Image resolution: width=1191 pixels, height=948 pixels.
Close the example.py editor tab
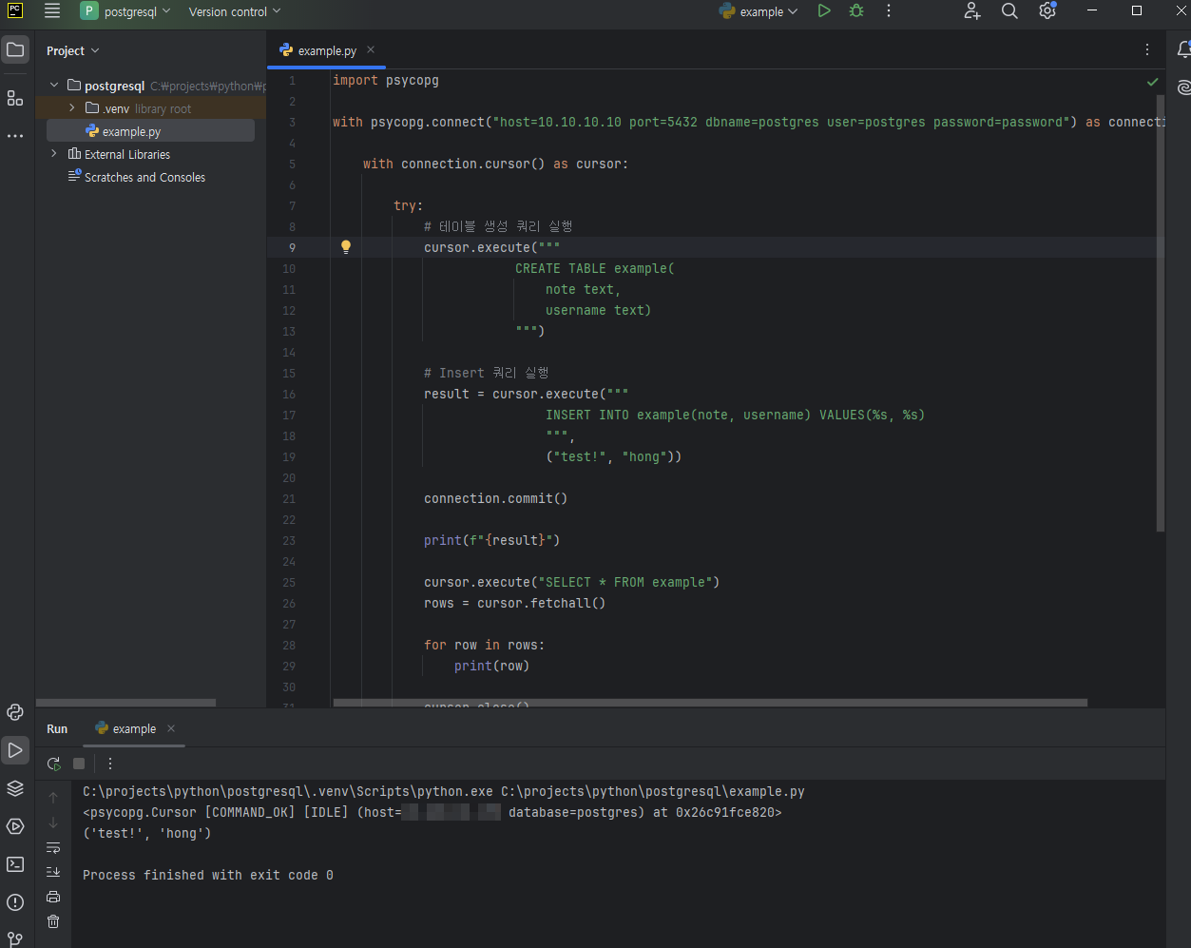tap(371, 49)
